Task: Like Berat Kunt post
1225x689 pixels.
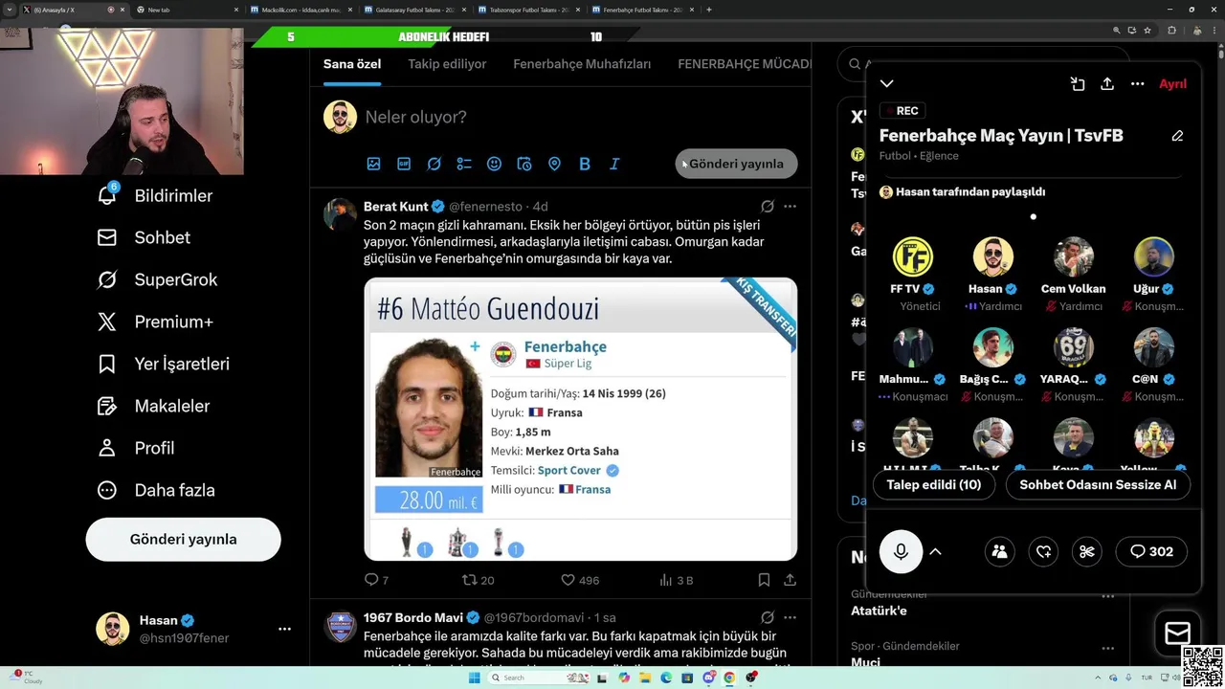Action: click(580, 580)
